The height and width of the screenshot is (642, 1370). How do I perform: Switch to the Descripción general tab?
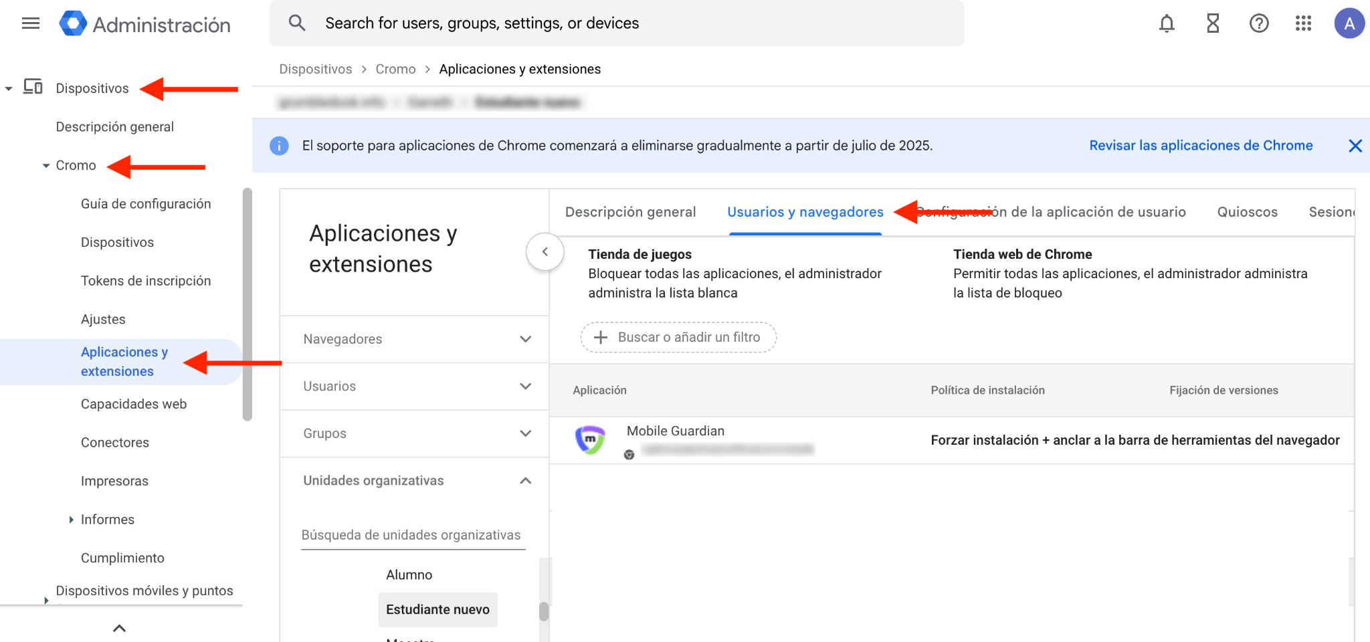coord(630,212)
